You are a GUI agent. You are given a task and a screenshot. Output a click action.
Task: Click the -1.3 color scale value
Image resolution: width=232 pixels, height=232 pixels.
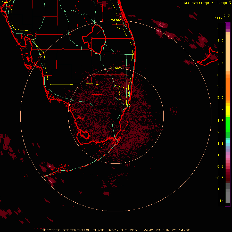219,189
